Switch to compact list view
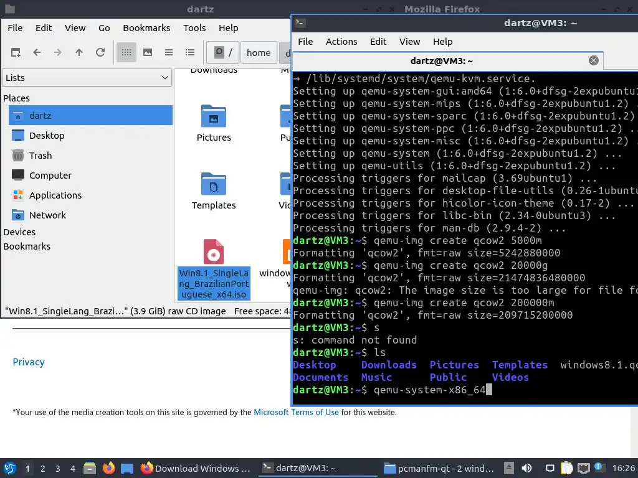Screen dimensions: 638x478 tap(168, 52)
